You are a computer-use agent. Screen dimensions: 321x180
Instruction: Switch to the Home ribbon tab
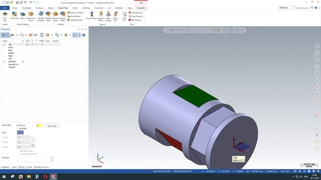pyautogui.click(x=15, y=8)
